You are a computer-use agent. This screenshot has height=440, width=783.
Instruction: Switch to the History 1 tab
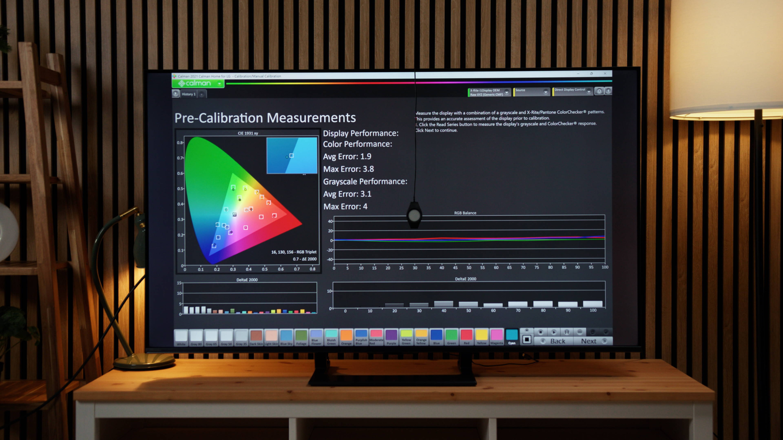[x=188, y=94]
